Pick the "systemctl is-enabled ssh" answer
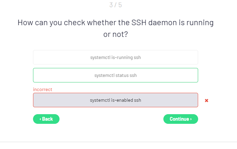Viewport: 237px width, 149px height. pos(116,100)
